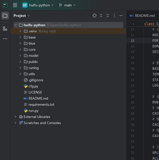Select the .venv library root item
Image resolution: width=159 pixels, height=160 pixels.
point(68,31)
